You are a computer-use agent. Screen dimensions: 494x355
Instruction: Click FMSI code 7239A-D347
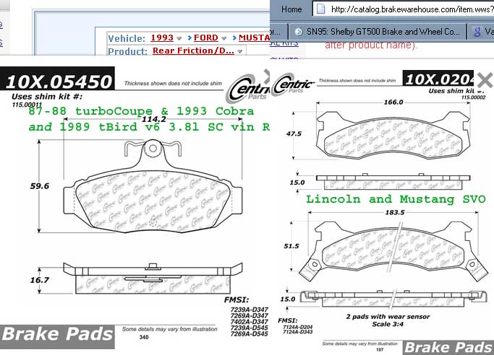tap(250, 310)
